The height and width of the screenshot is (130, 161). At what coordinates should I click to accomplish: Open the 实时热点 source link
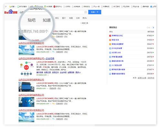[x=151, y=78]
